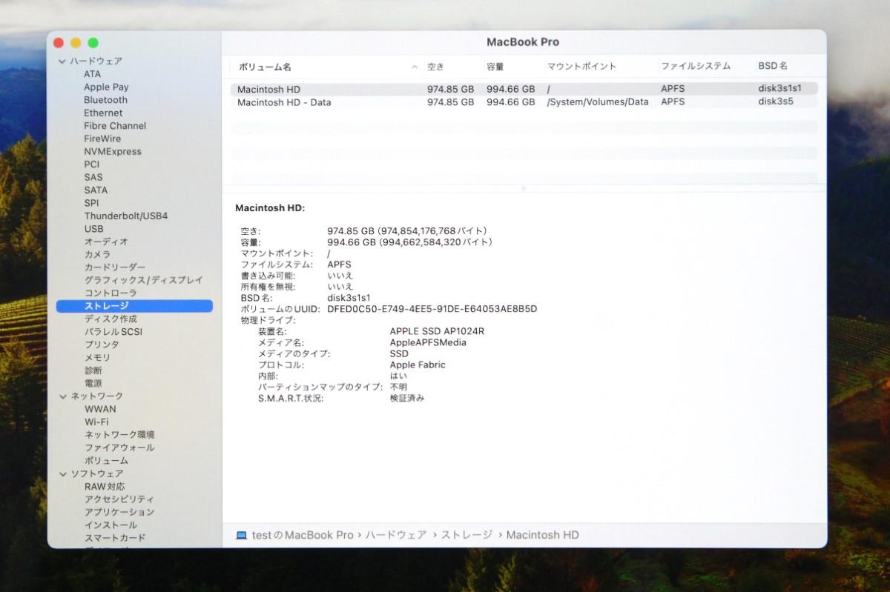Open the Bluetooth hardware entry

(105, 100)
